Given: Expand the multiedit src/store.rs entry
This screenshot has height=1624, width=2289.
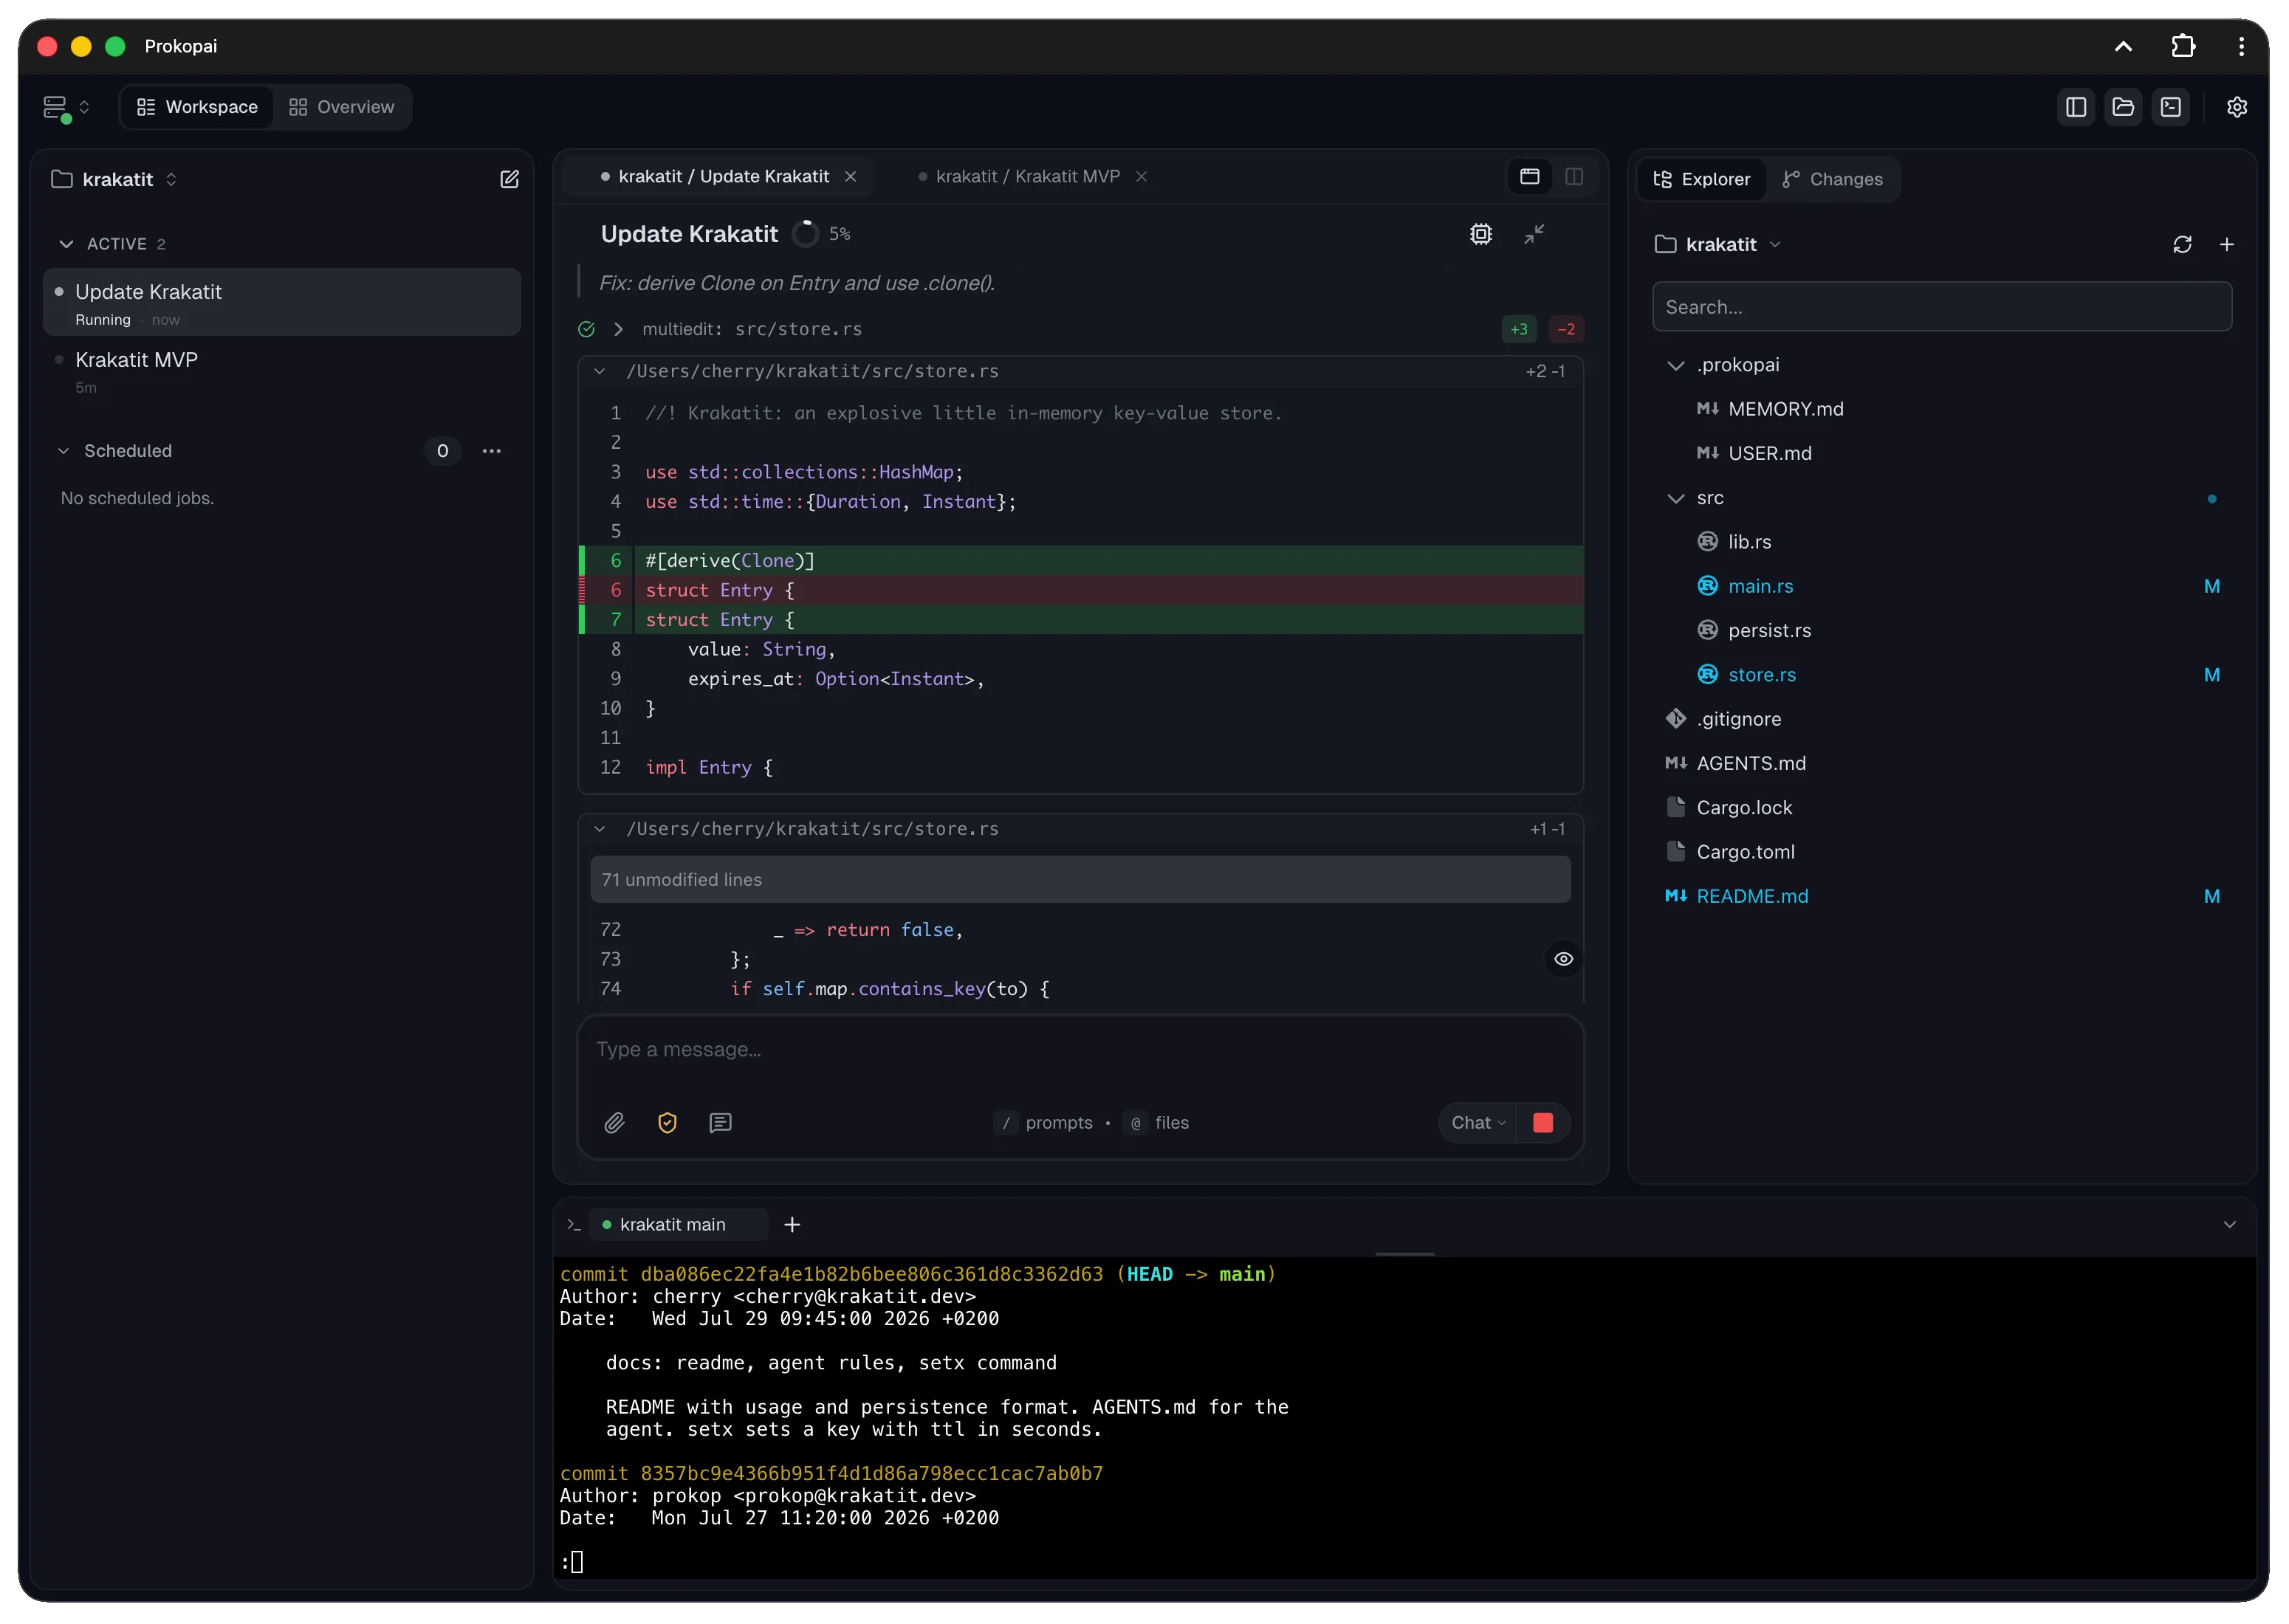Looking at the screenshot, I should pyautogui.click(x=618, y=329).
